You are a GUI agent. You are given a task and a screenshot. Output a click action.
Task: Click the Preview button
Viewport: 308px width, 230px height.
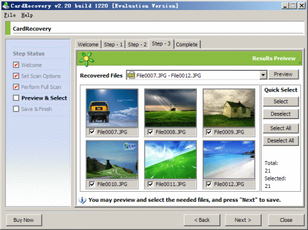click(284, 74)
